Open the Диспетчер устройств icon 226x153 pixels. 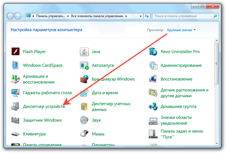[15, 106]
